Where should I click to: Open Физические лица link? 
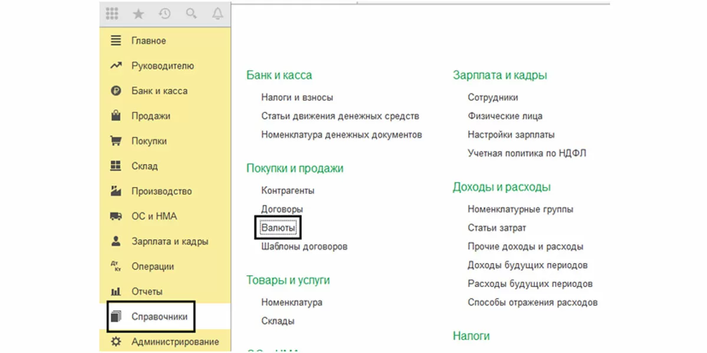505,116
